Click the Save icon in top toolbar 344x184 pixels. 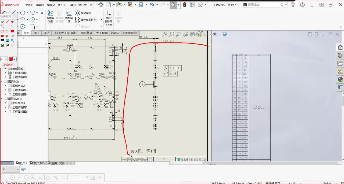point(130,5)
